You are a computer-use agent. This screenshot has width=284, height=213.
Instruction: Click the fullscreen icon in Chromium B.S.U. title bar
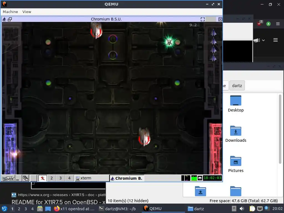pos(203,19)
